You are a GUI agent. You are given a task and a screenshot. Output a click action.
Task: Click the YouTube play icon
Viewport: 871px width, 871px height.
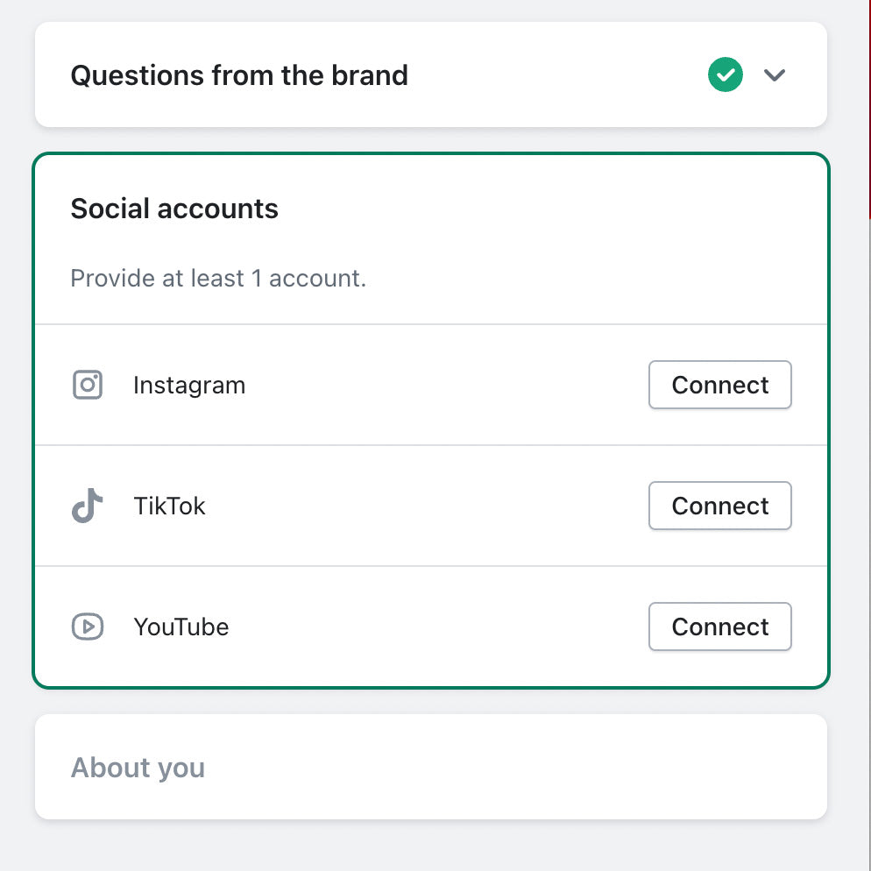(88, 627)
